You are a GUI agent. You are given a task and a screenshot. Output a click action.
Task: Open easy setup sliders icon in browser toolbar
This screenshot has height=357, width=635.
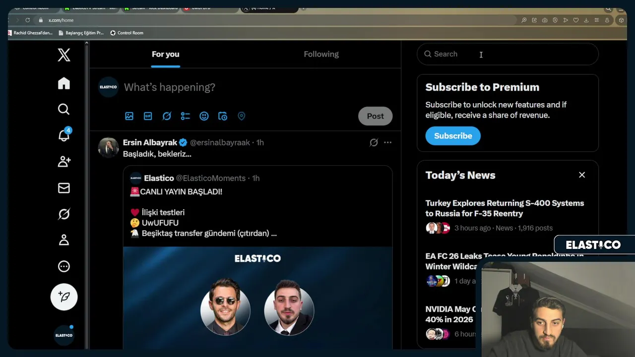(596, 20)
